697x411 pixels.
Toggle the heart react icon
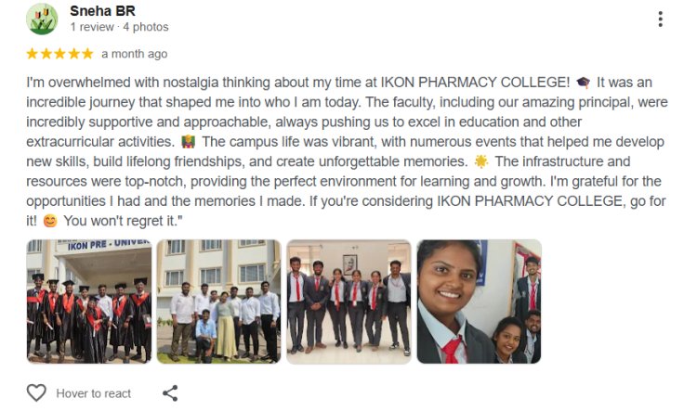[x=36, y=392]
